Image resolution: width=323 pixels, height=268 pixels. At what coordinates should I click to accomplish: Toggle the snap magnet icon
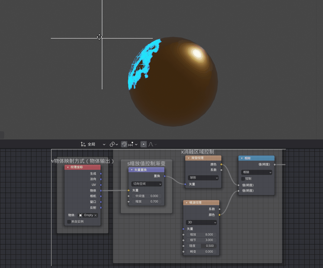[124, 145]
